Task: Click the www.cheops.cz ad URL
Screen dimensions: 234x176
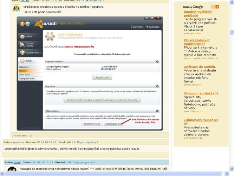Action: point(193,111)
